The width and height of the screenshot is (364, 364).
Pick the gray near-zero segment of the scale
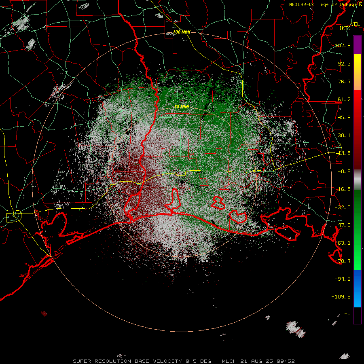[x=357, y=180]
